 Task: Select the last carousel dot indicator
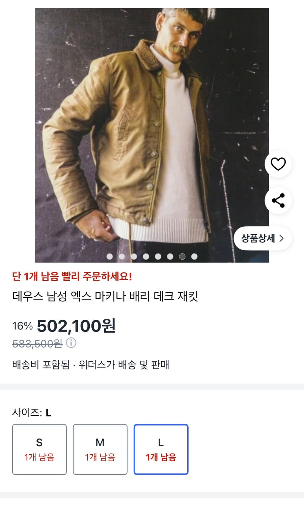pyautogui.click(x=195, y=257)
